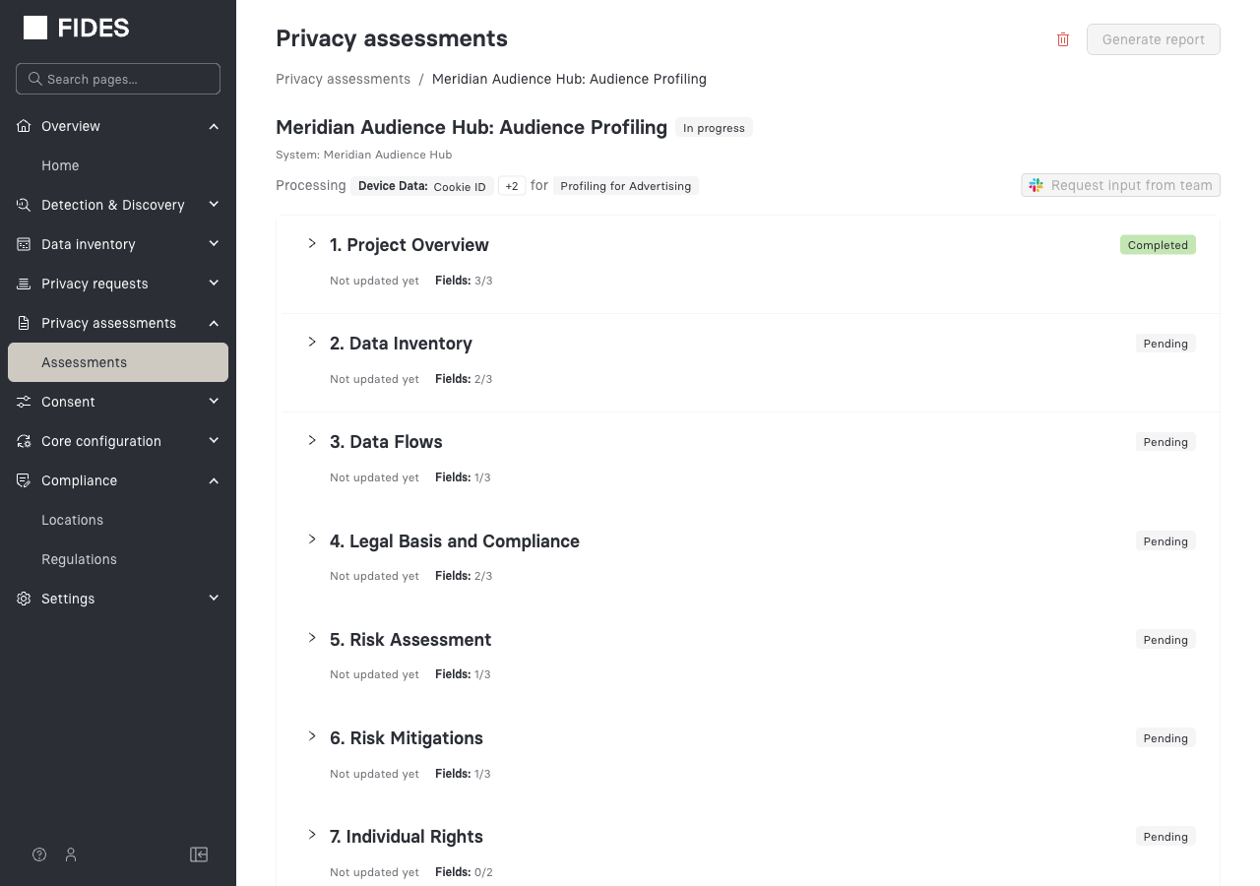
Task: Click the Consent sliders icon
Action: click(22, 401)
